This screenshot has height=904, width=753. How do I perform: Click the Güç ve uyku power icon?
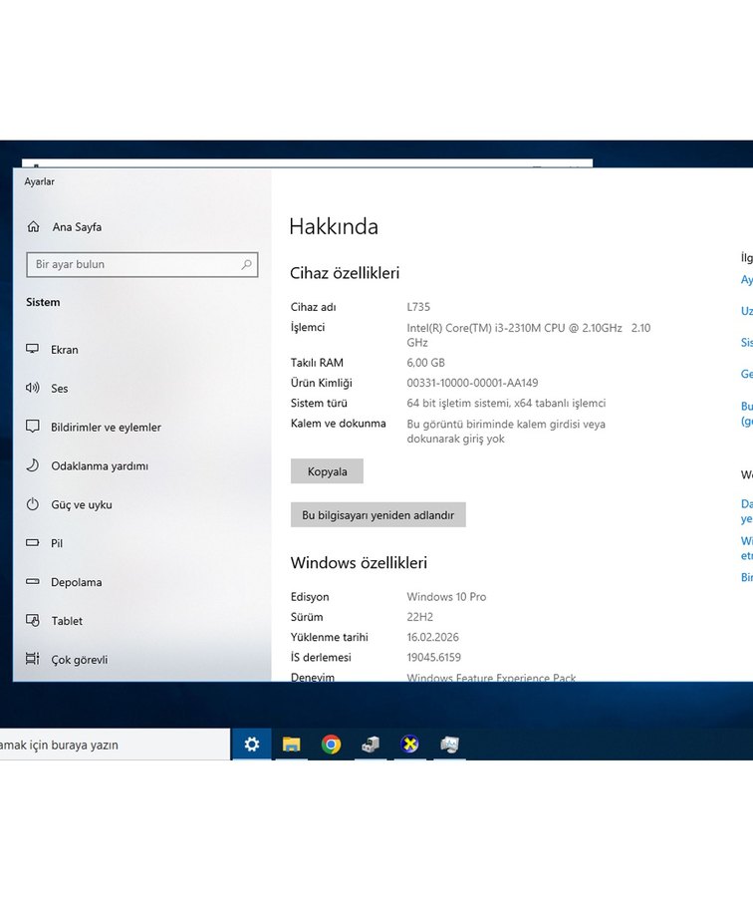[33, 504]
